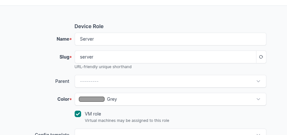Click the Slug field label

(64, 57)
